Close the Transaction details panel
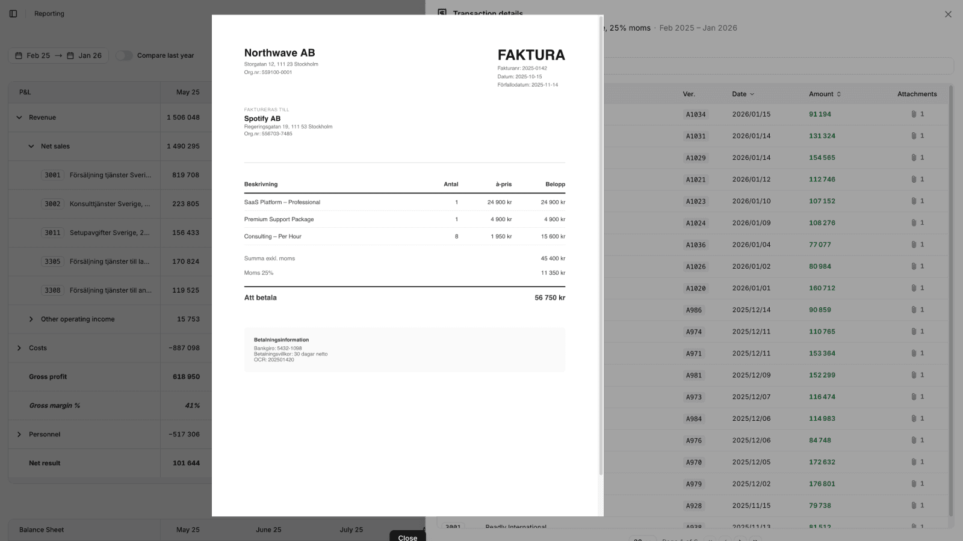The image size is (963, 541). [948, 14]
